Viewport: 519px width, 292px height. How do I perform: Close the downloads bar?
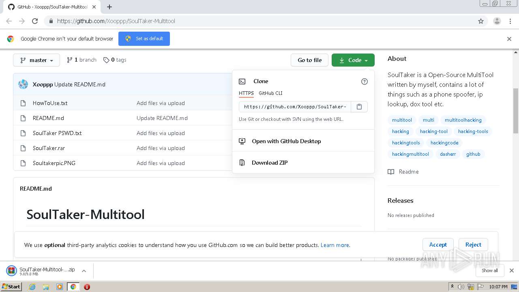tap(512, 271)
